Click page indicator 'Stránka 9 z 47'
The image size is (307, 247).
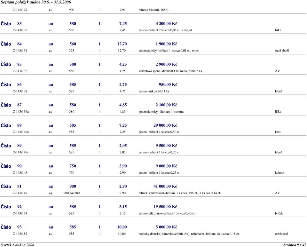click(295, 245)
